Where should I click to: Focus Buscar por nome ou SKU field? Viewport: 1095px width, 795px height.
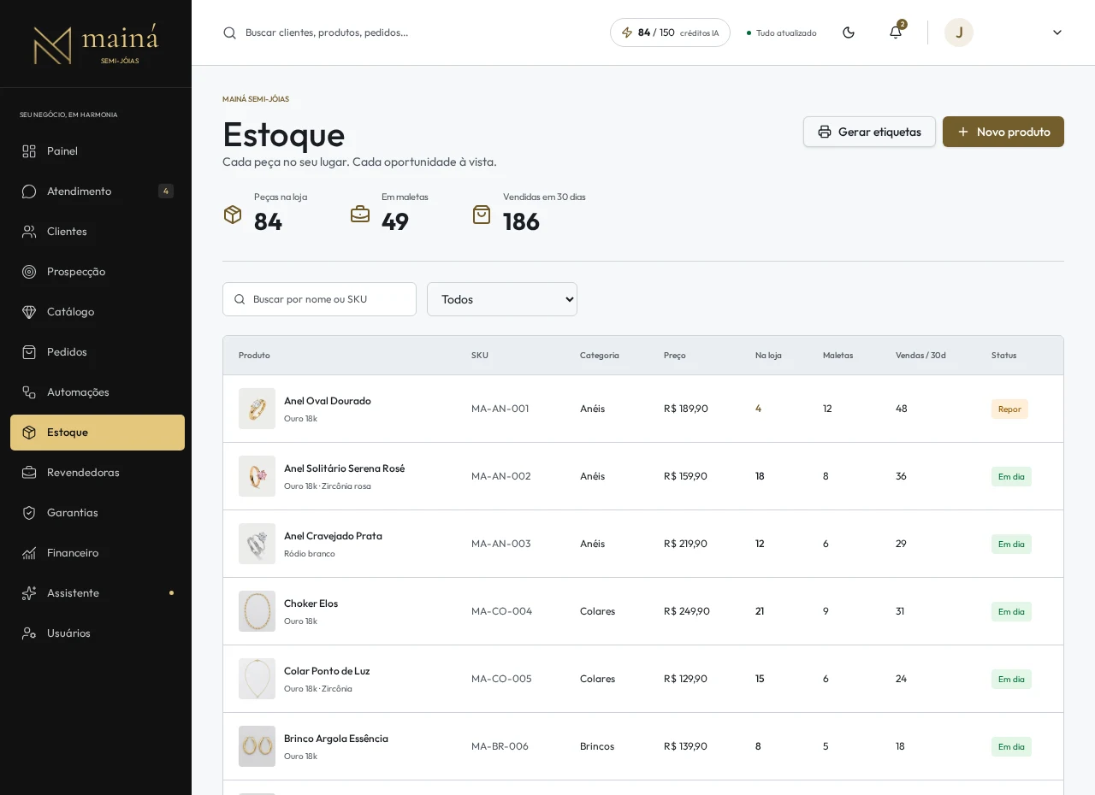pos(319,299)
